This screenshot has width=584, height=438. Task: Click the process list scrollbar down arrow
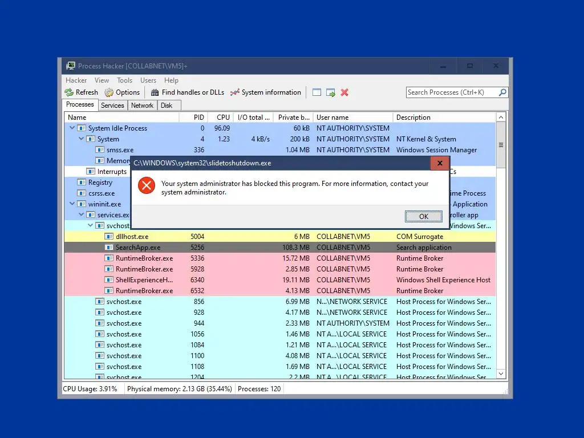click(x=501, y=374)
